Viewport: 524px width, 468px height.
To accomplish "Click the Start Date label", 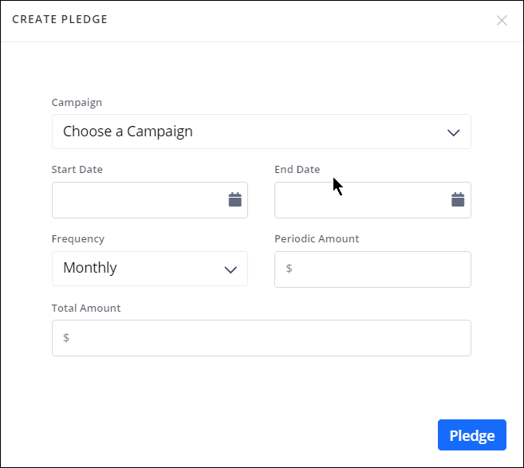I will [77, 169].
